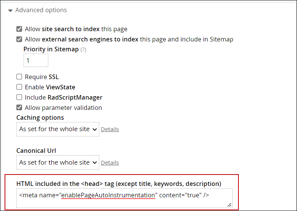
Task: Uncheck Allow external search engines to index
Action: (x=19, y=39)
